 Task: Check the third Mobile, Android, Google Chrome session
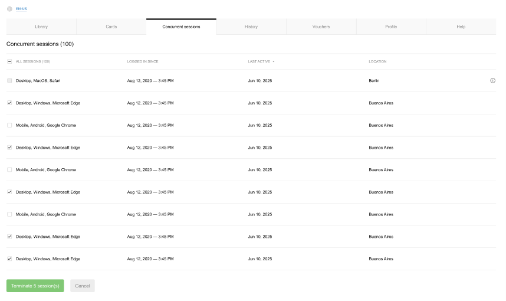click(x=9, y=214)
